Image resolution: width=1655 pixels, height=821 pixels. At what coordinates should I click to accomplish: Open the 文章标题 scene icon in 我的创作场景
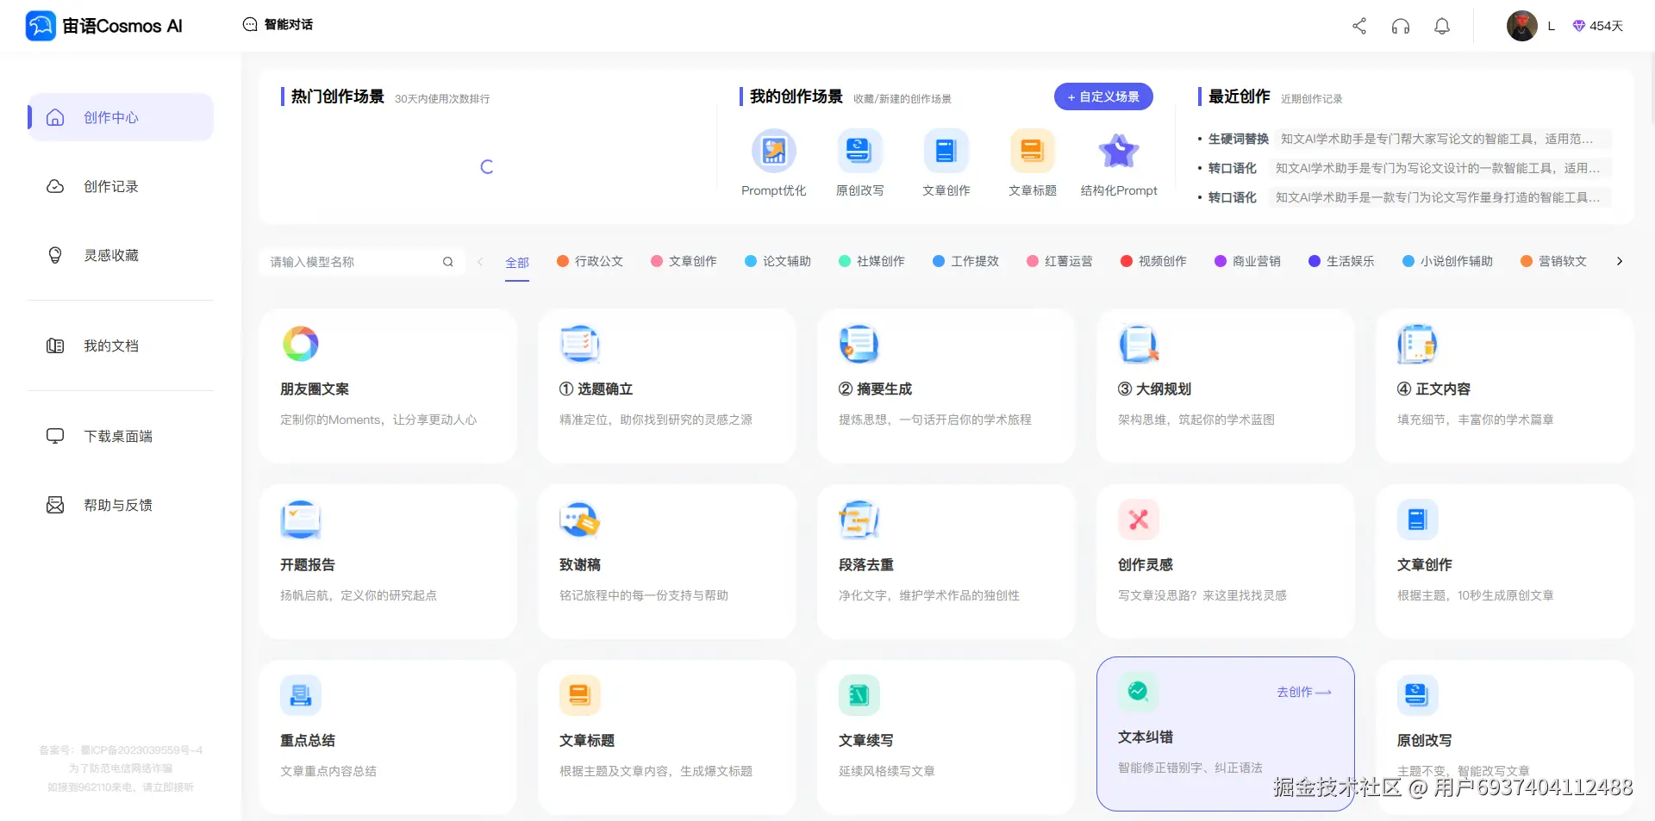(1033, 151)
